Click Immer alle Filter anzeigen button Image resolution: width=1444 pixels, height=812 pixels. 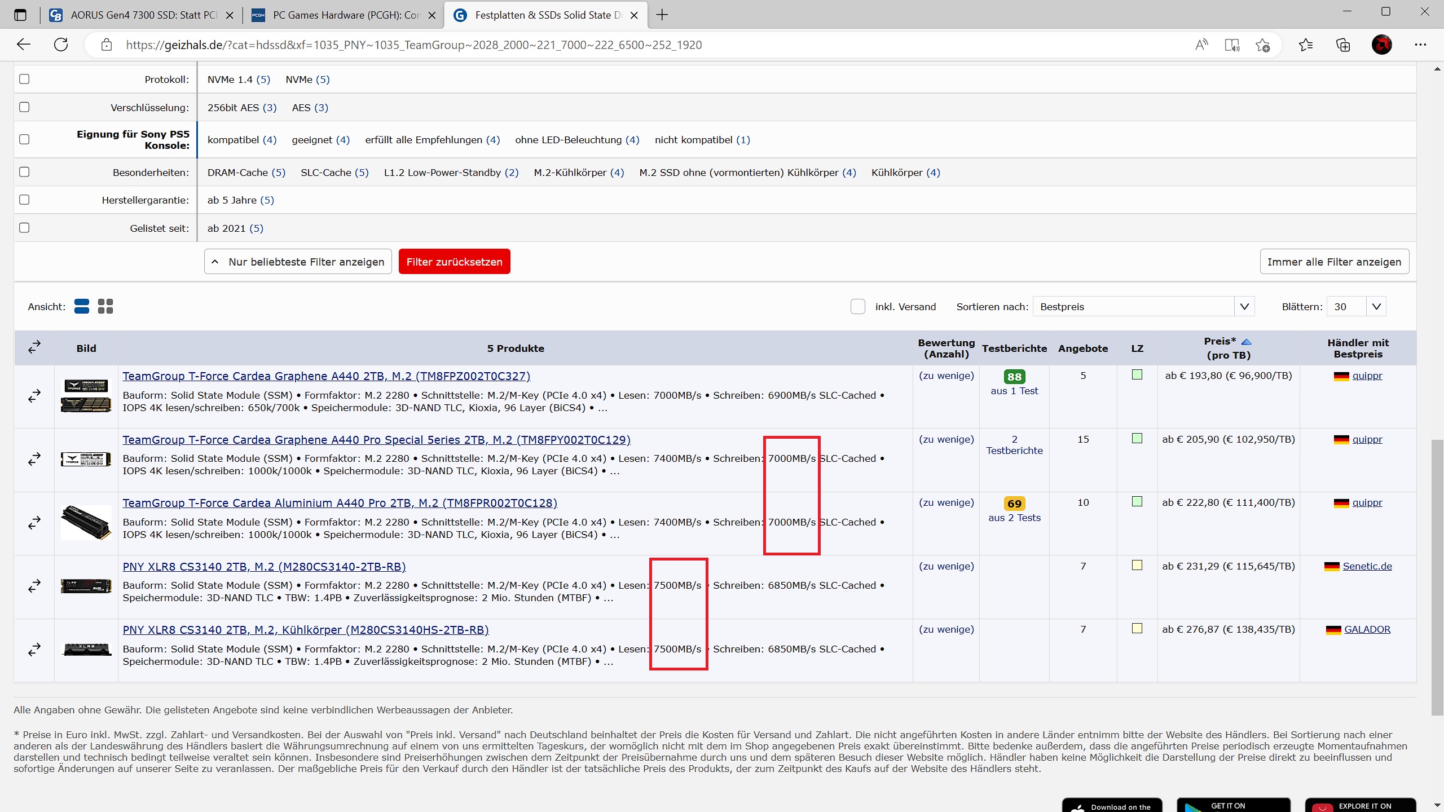coord(1335,262)
